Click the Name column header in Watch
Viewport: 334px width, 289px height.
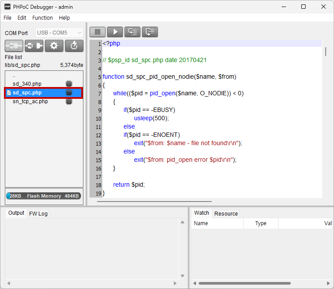[217, 223]
